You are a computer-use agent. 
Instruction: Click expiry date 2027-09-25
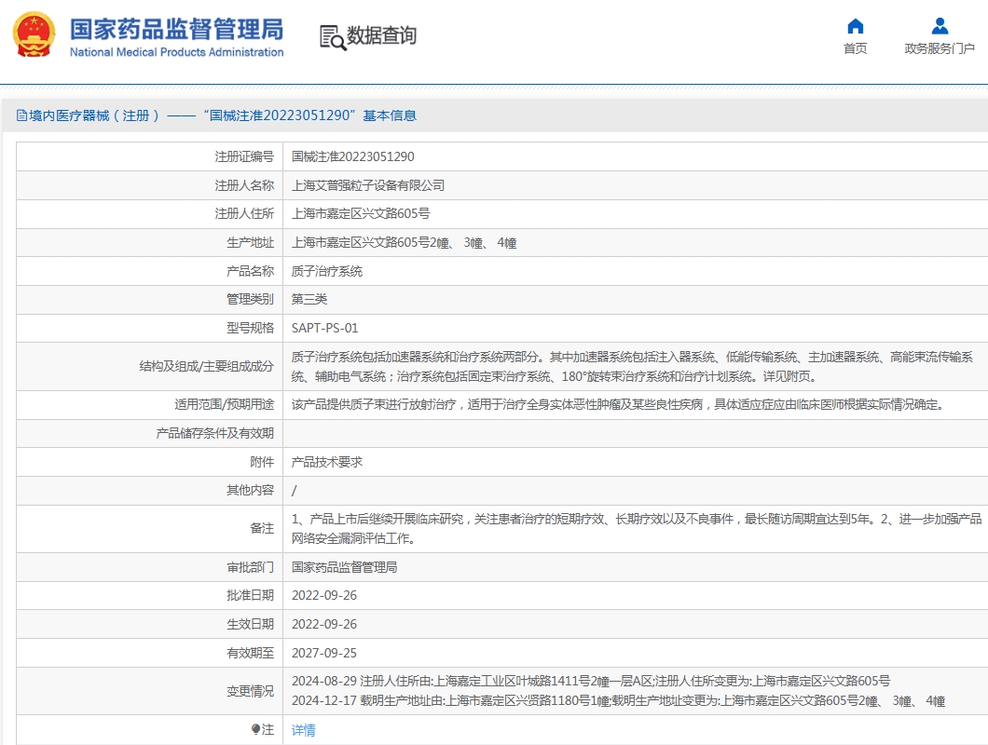[323, 653]
